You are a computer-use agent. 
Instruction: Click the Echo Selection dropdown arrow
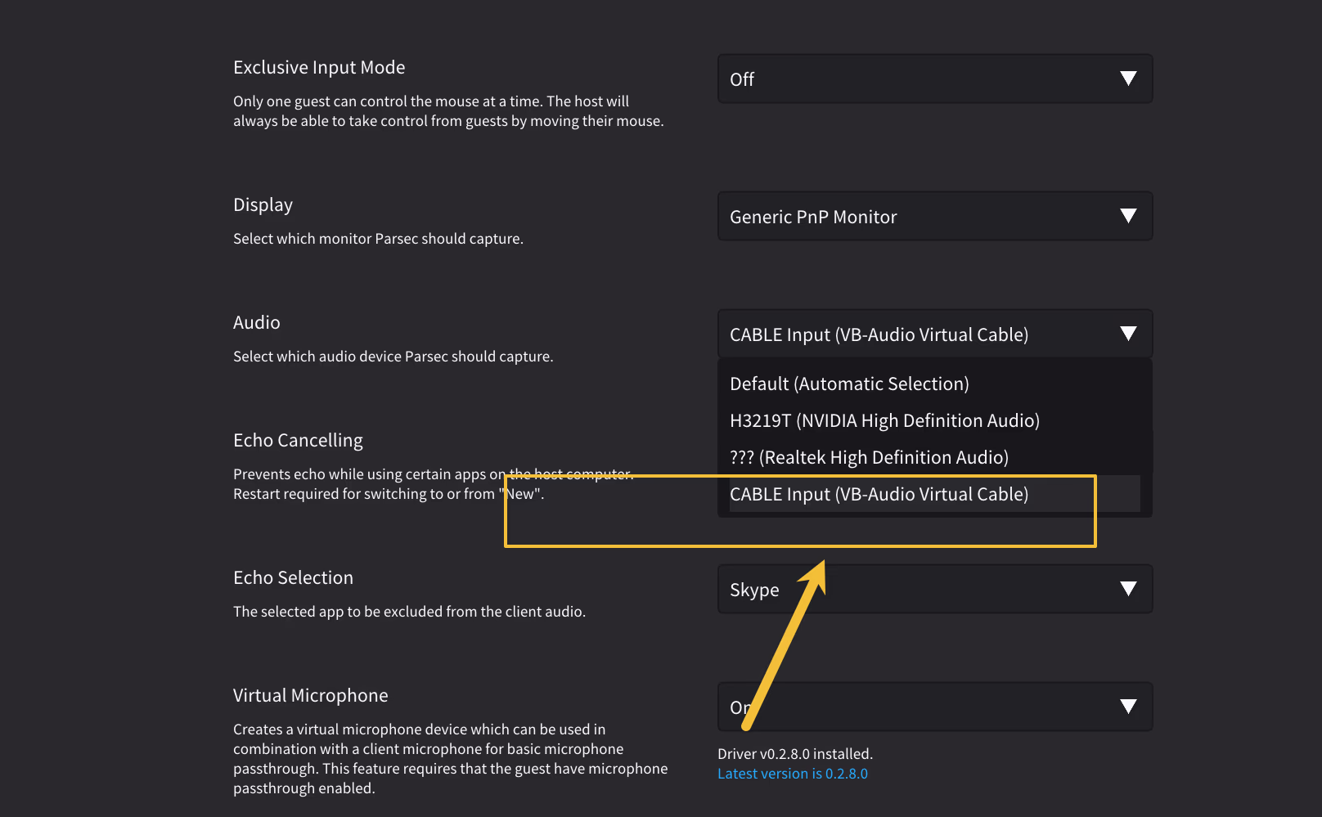point(1128,589)
